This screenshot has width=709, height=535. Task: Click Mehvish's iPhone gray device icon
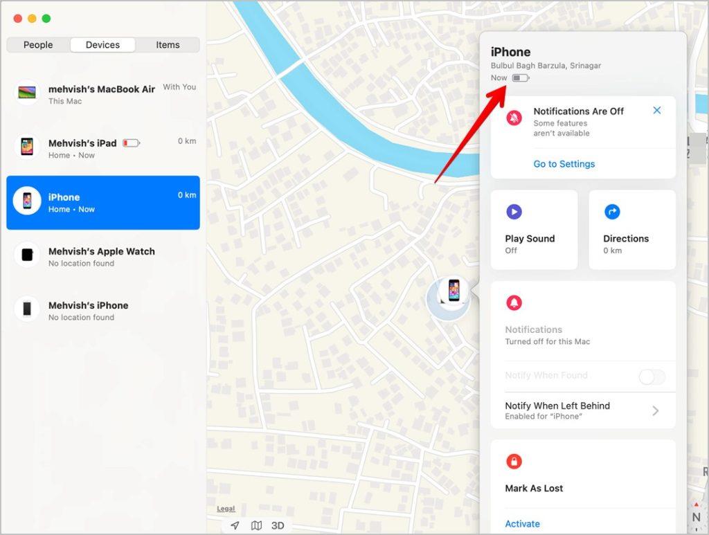tap(27, 309)
